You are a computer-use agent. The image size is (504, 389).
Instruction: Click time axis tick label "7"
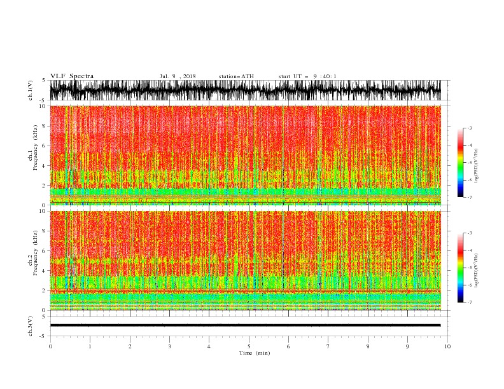tap(328, 346)
